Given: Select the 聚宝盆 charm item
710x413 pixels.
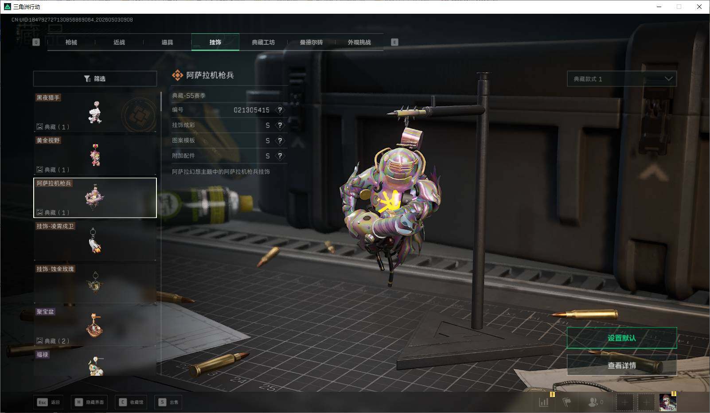Looking at the screenshot, I should [x=95, y=326].
